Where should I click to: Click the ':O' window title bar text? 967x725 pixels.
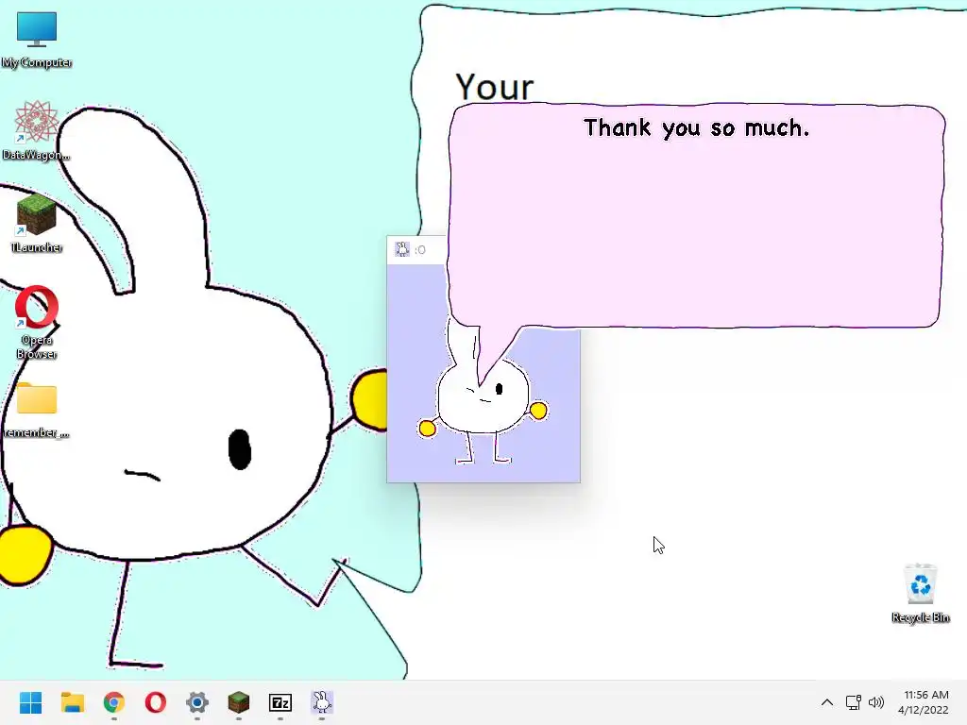coord(420,249)
